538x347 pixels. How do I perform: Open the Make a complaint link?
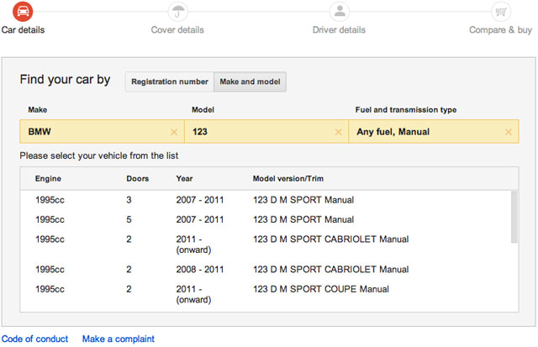pyautogui.click(x=118, y=339)
